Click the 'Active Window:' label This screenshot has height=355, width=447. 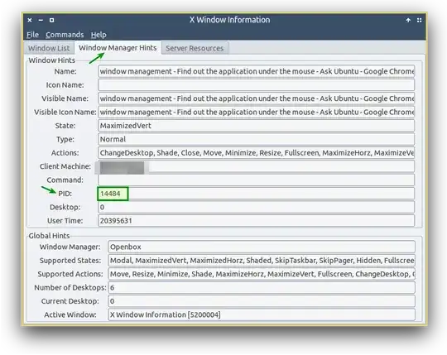[70, 314]
